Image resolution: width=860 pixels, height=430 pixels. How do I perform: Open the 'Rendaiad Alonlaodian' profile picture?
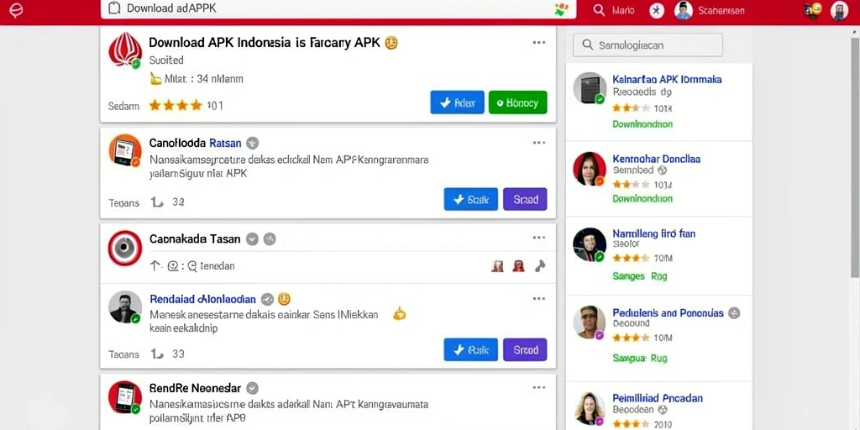point(125,307)
